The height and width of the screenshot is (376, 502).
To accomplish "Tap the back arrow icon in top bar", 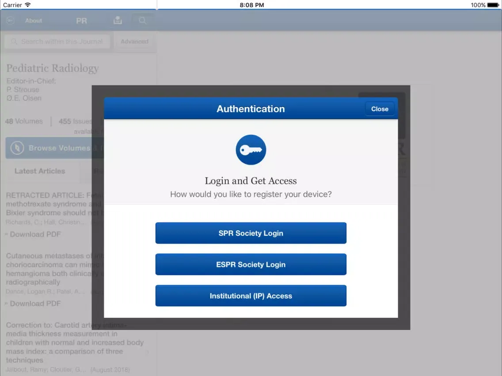I will [x=10, y=20].
